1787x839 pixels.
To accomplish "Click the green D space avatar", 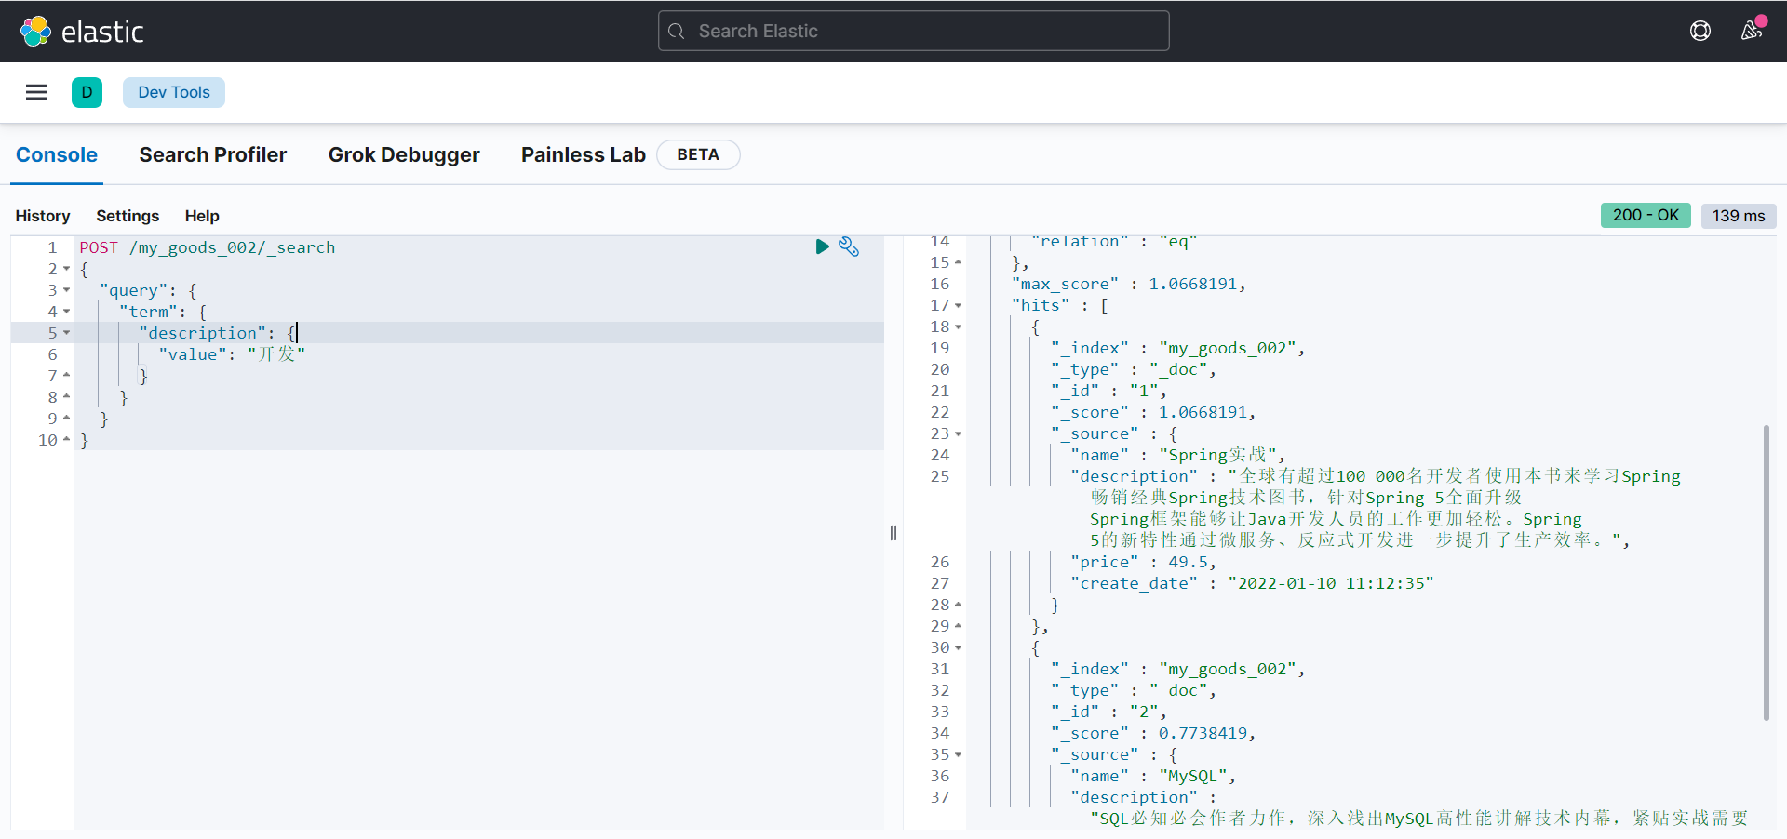I will (87, 92).
